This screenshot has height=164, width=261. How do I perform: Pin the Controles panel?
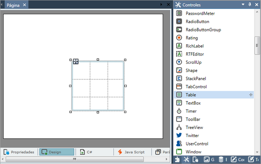[x=249, y=4]
